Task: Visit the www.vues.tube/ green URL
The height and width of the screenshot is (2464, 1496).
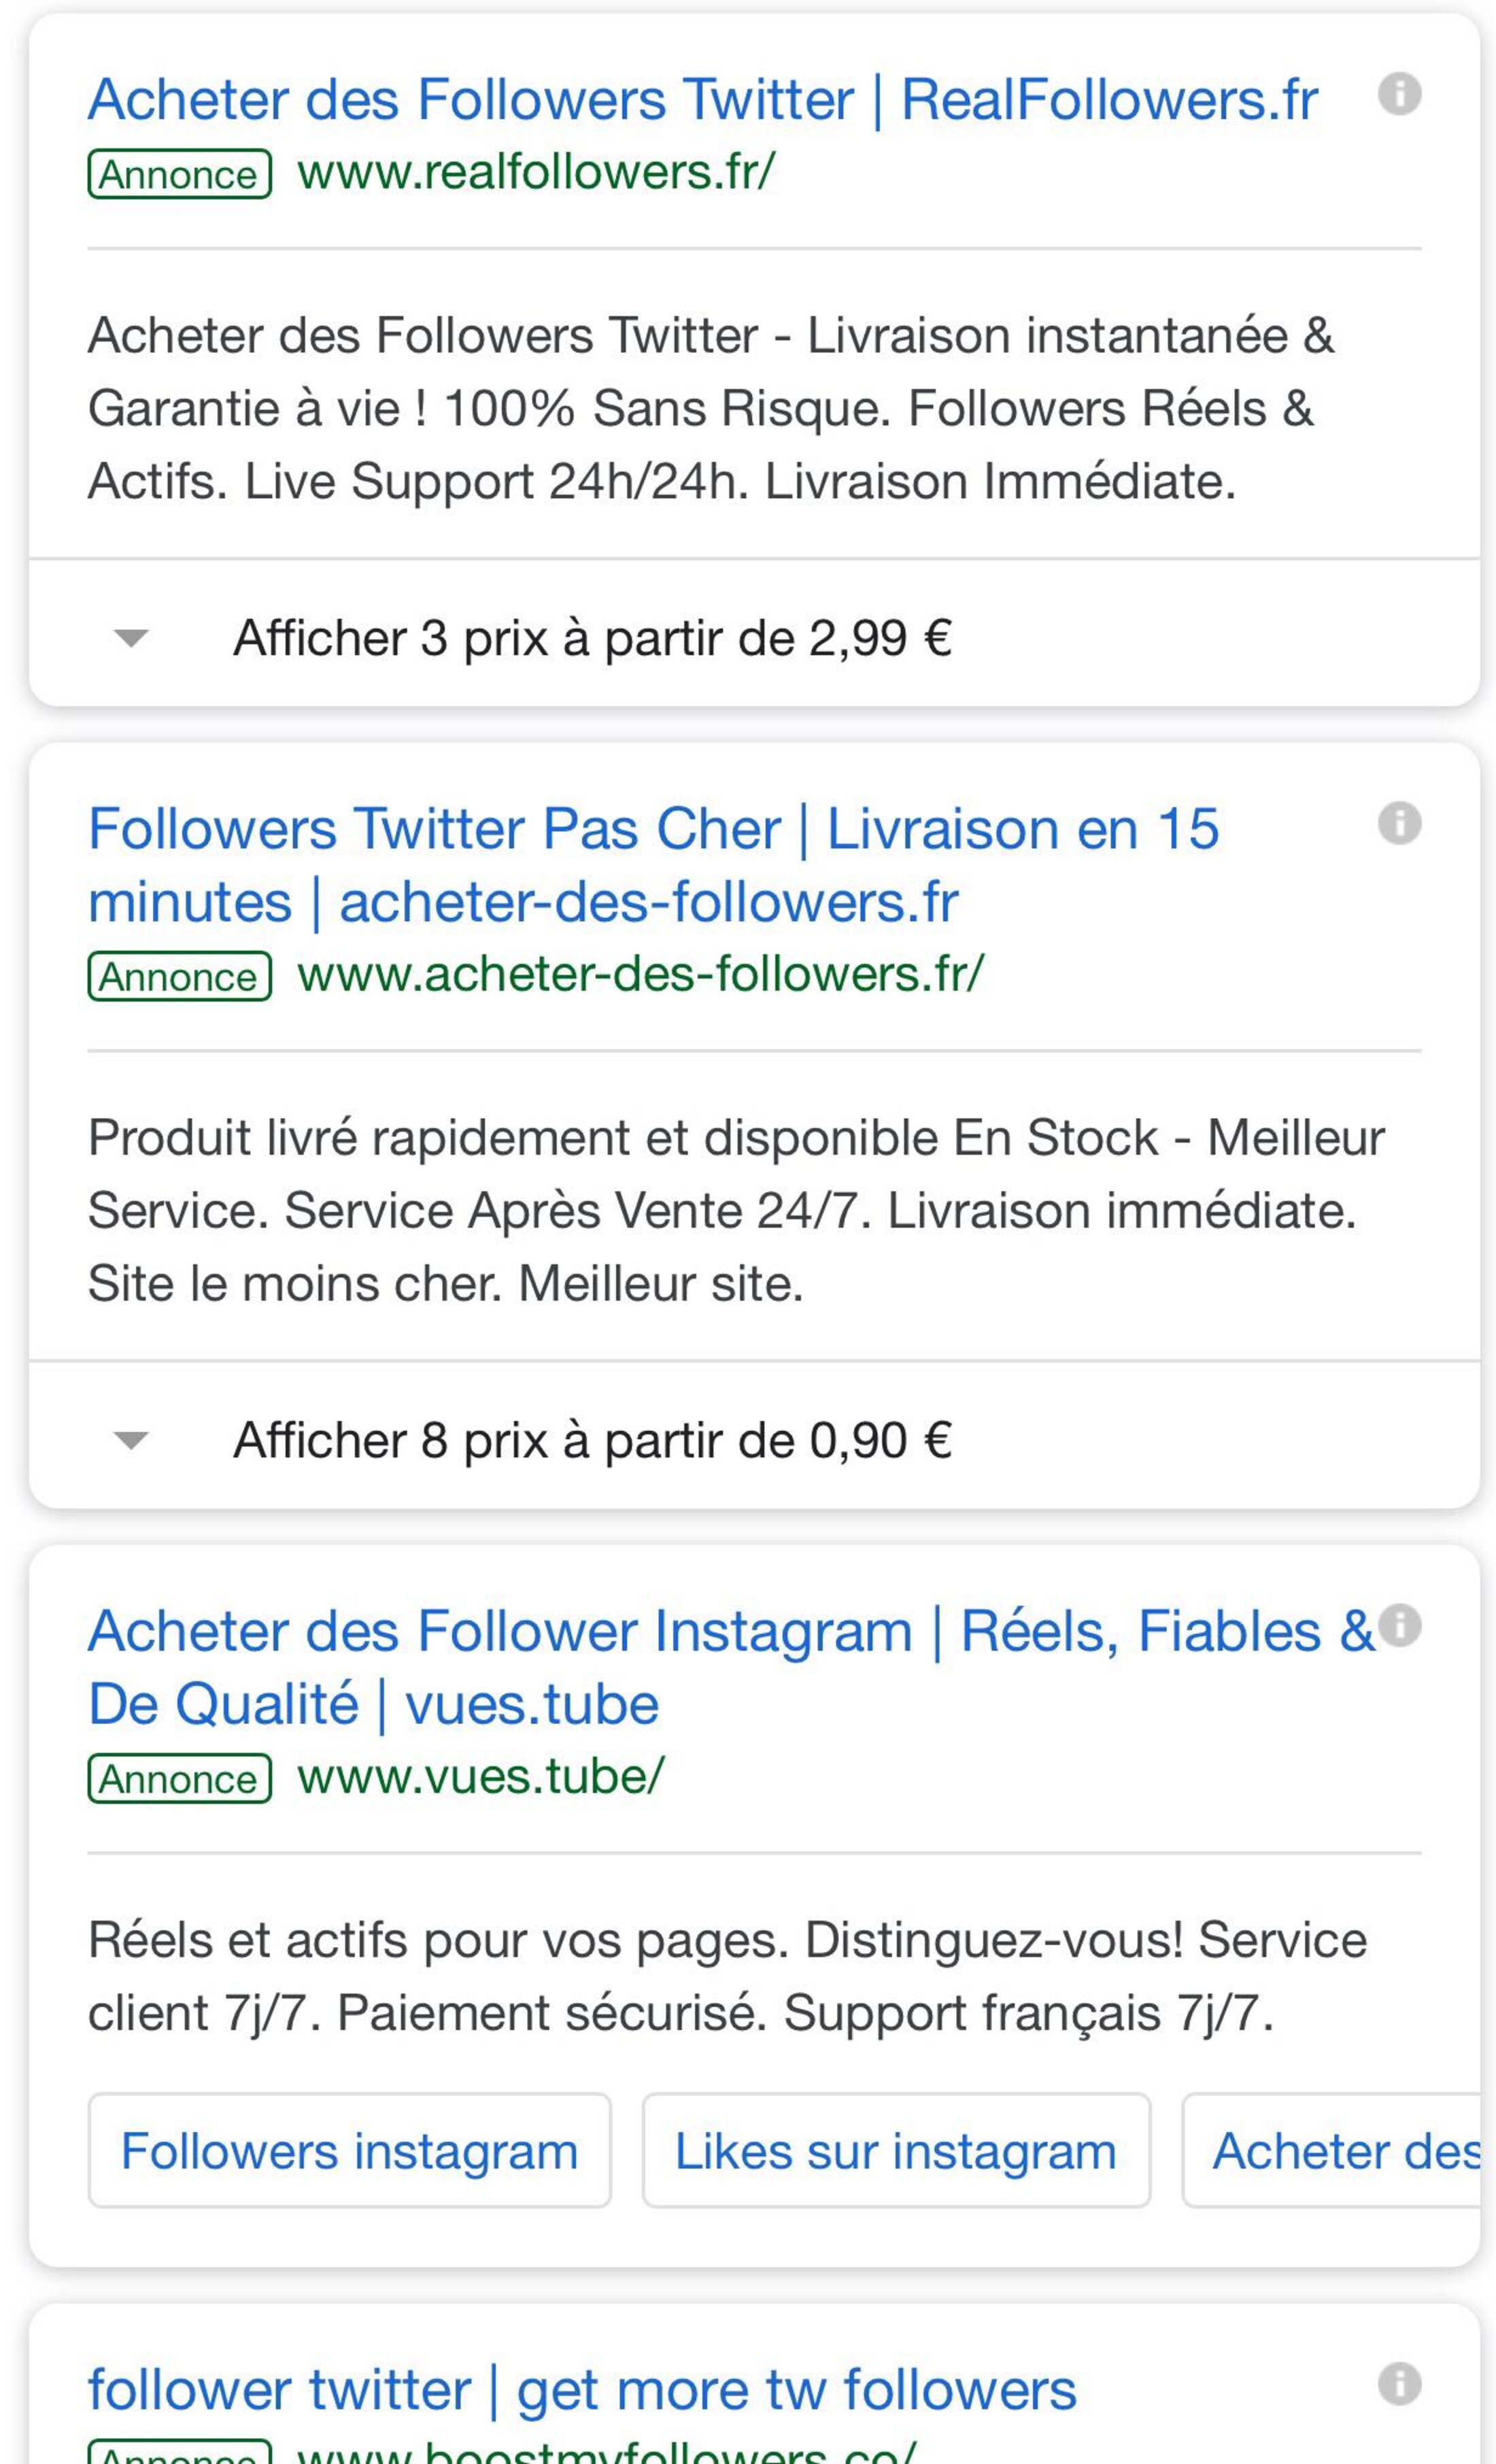Action: point(481,1776)
